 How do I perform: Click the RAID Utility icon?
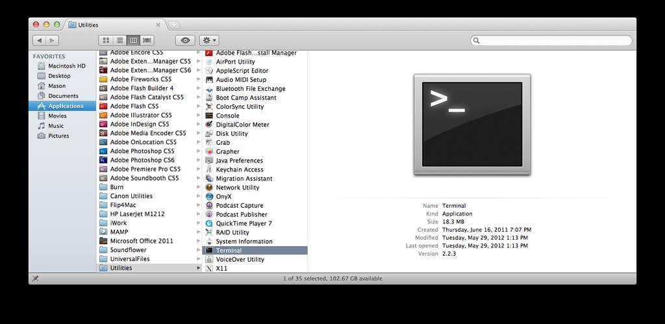(209, 232)
